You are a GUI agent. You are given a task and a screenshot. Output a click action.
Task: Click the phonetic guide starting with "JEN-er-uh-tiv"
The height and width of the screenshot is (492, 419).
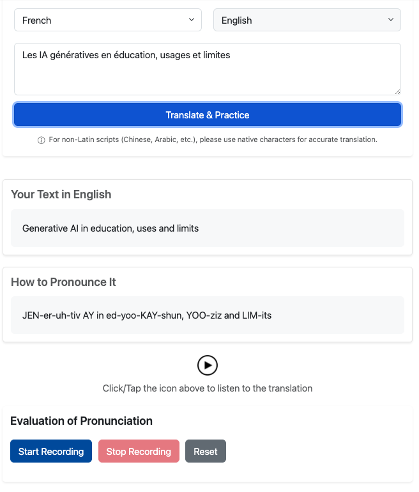[146, 315]
